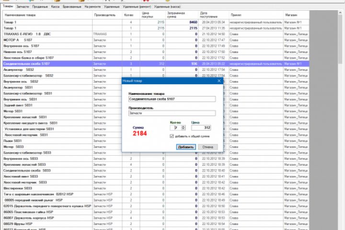The height and width of the screenshot is (230, 345).
Task: Sort by the Кол-во column header
Action: (x=131, y=15)
